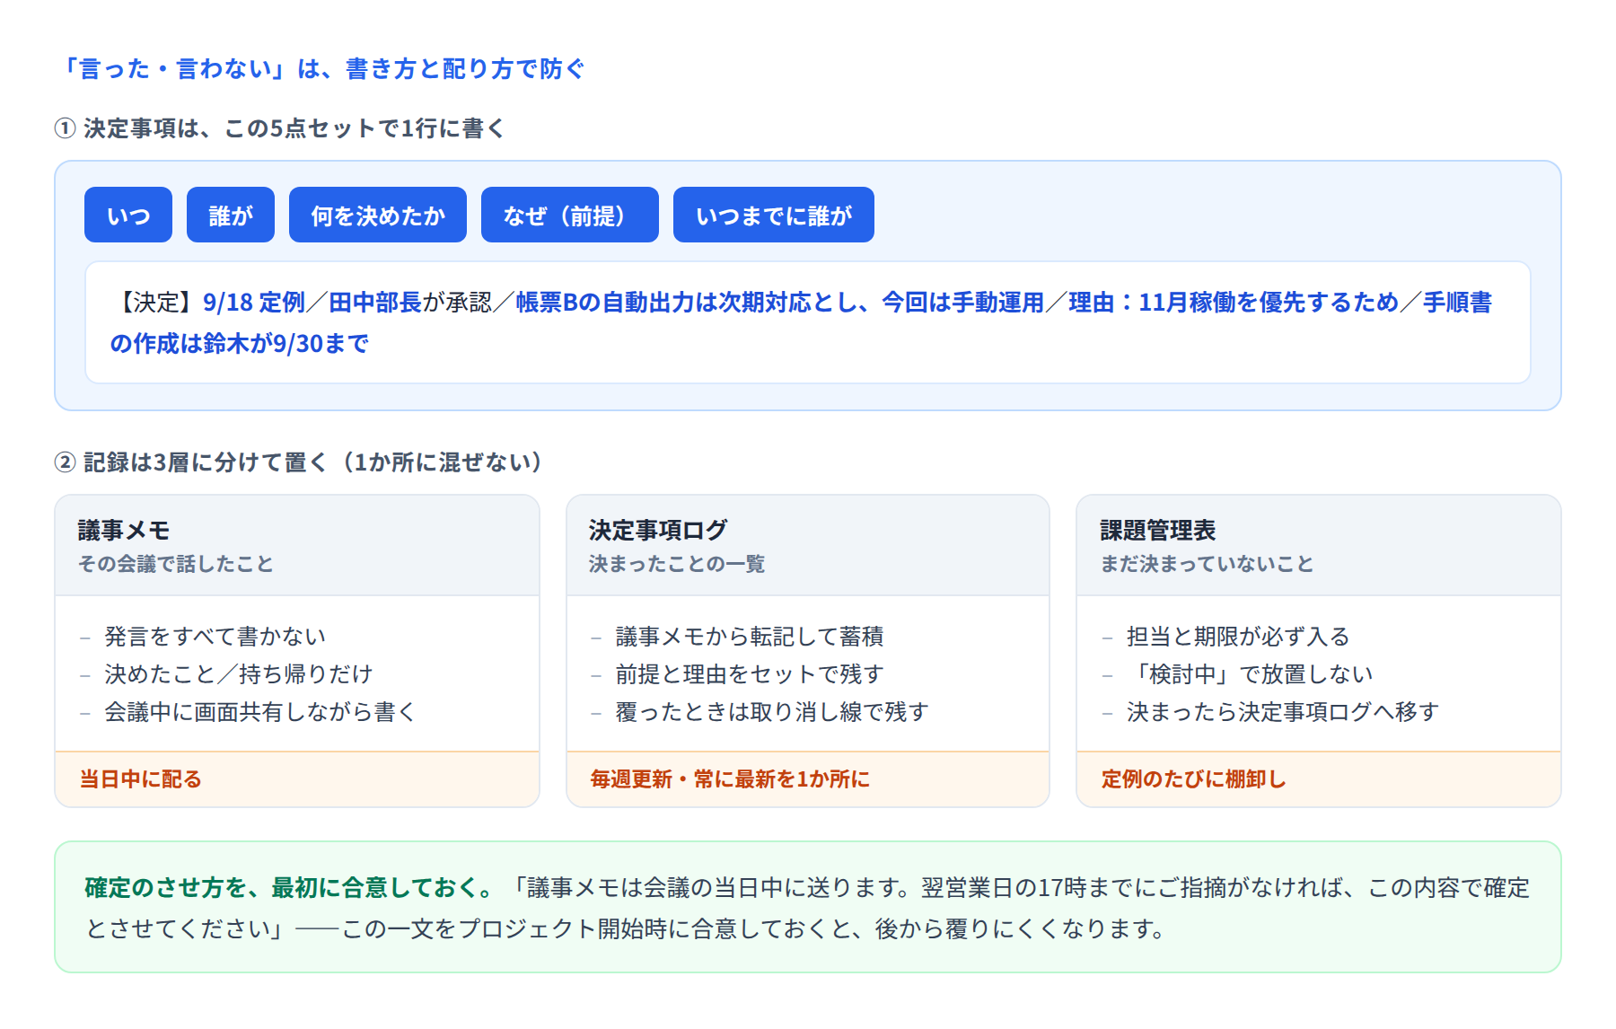The height and width of the screenshot is (1029, 1616).
Task: Click the bullet 決めたこと／持ち帰りだけ
Action: [x=239, y=674]
